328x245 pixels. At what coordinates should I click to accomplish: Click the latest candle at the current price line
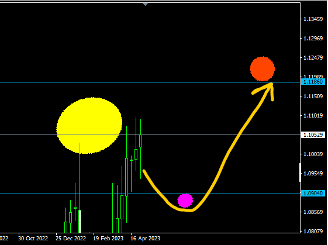140,141
